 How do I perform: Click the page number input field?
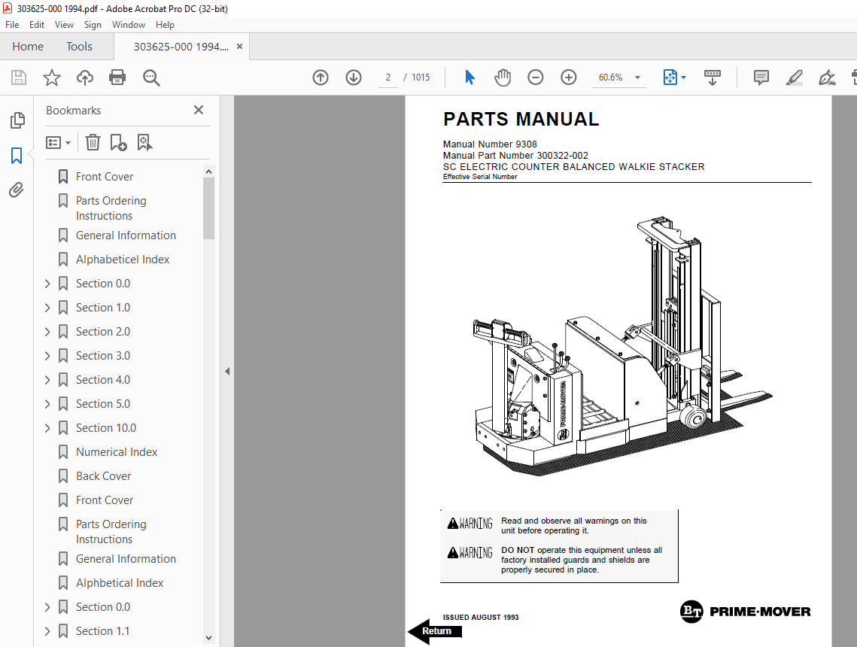pos(388,77)
